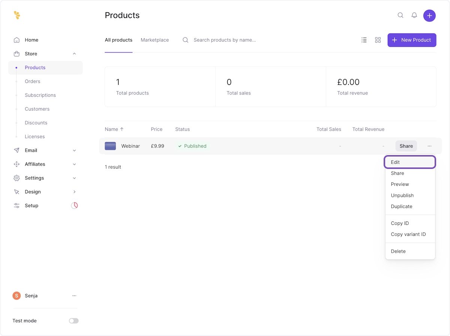This screenshot has height=336, width=450.
Task: Click the Home icon in sidebar
Action: pyautogui.click(x=16, y=40)
